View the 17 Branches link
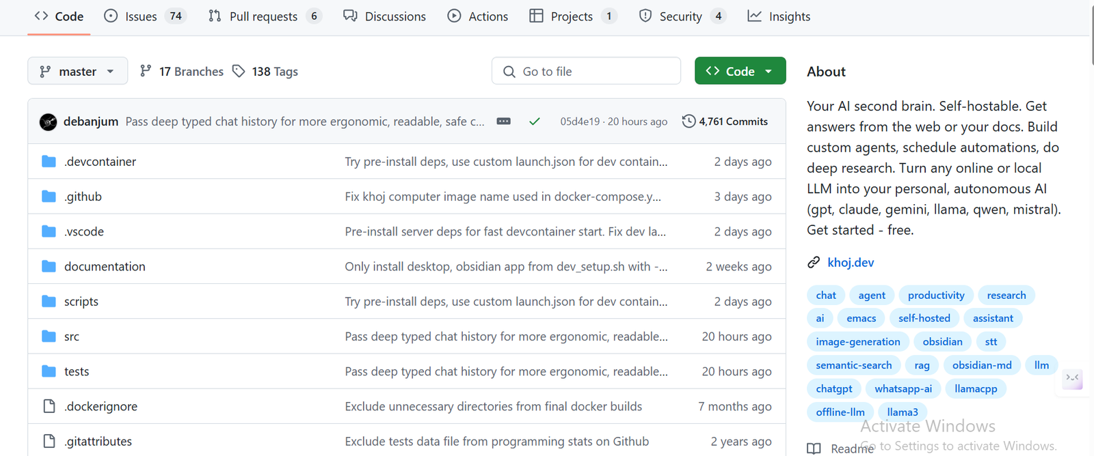The image size is (1094, 456). [182, 71]
